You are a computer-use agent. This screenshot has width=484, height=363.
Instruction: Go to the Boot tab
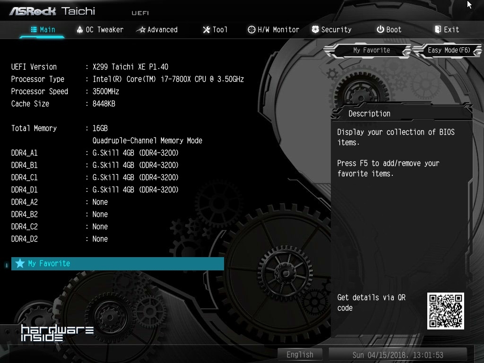pos(389,30)
